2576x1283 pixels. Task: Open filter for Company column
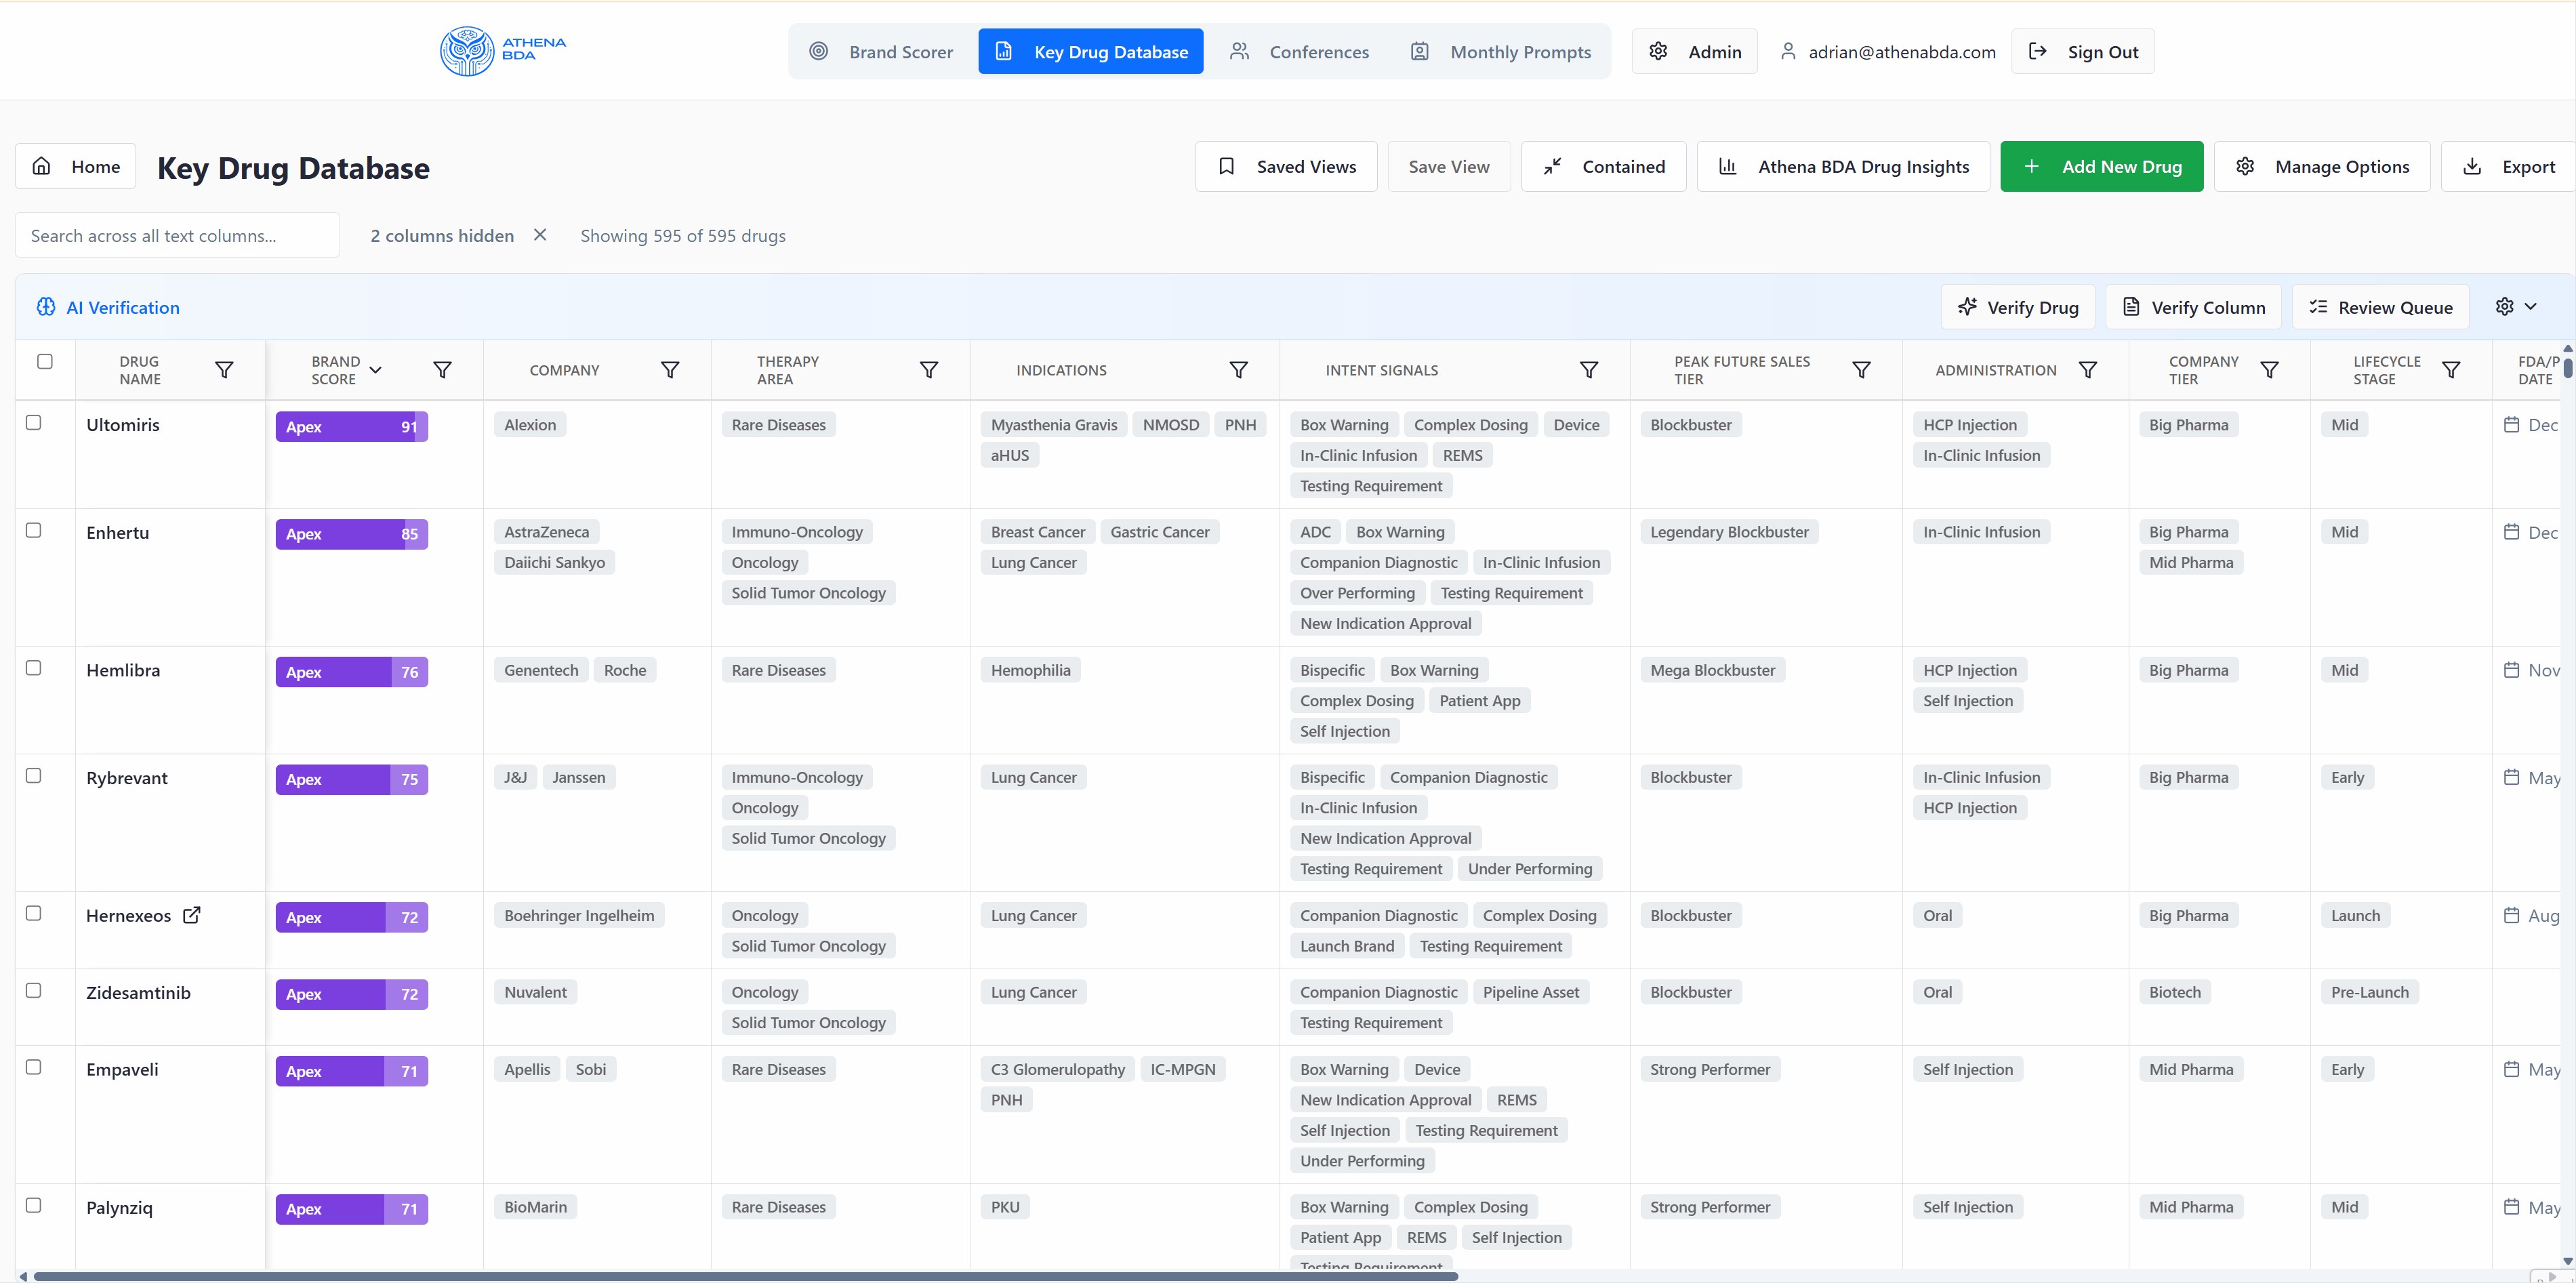click(670, 370)
